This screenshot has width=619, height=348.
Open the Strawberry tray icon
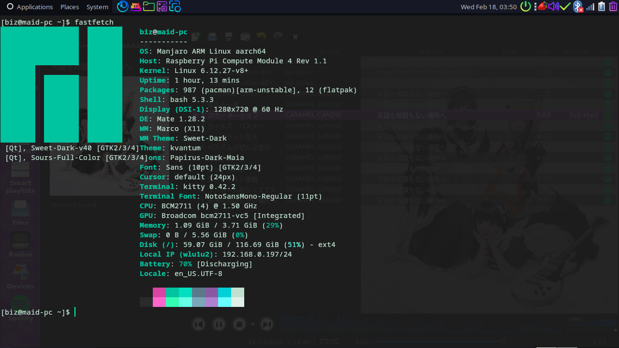point(543,6)
